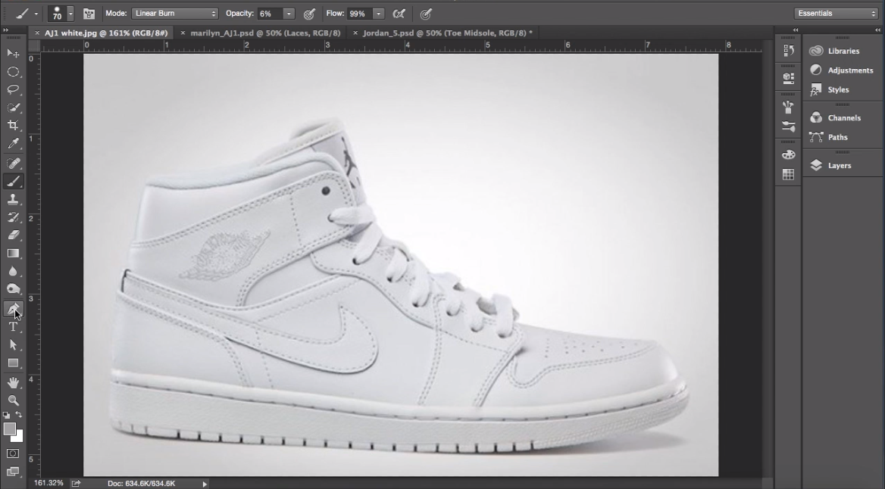This screenshot has height=489, width=885.
Task: Enable airbrush-style build-up
Action: [399, 14]
